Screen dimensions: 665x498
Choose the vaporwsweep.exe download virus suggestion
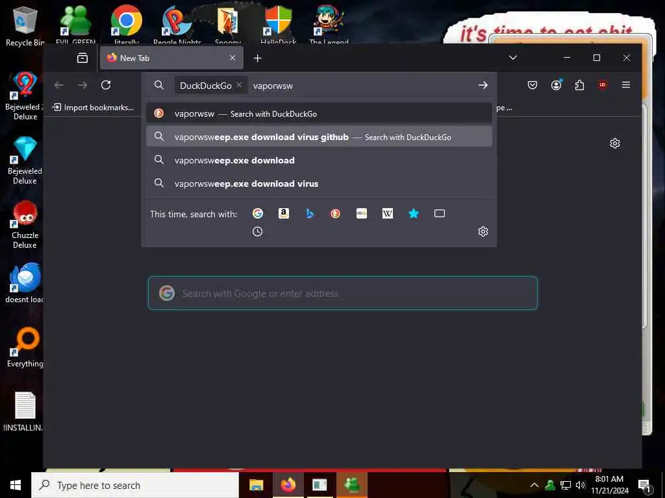click(x=319, y=184)
